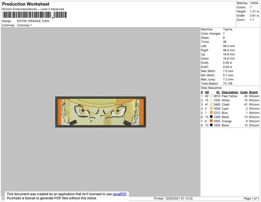Click the Zoom value 1:1
The image size is (261, 202).
(252, 20)
